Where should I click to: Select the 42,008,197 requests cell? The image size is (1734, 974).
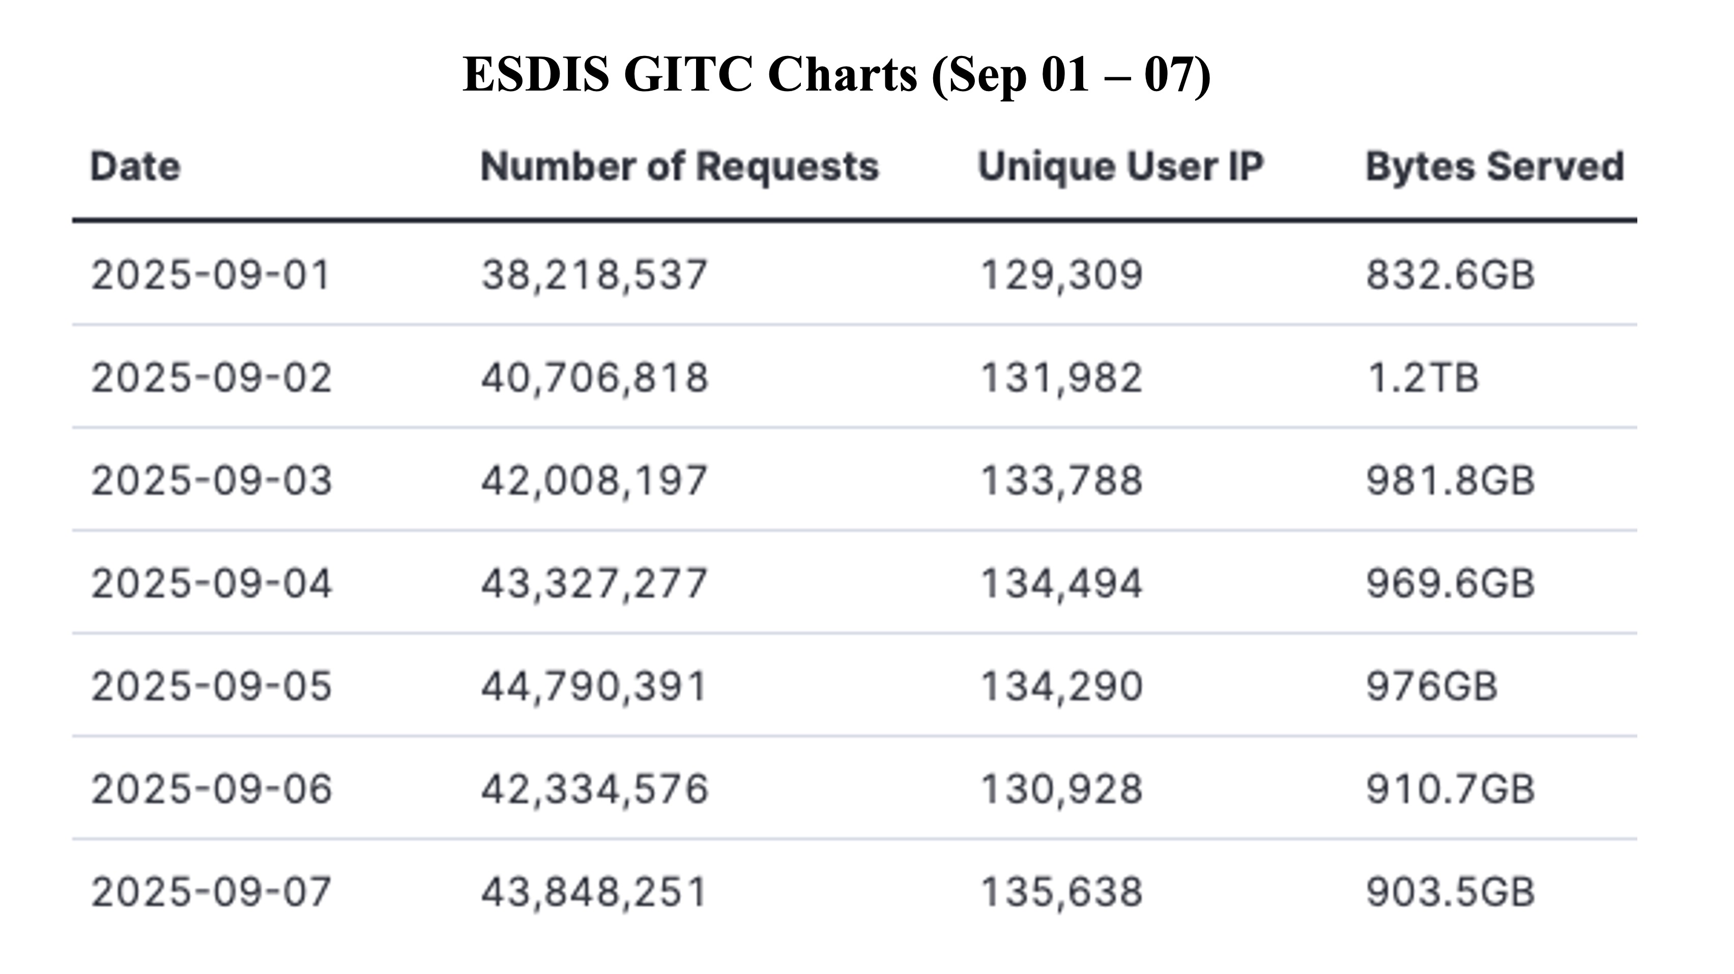click(x=594, y=480)
